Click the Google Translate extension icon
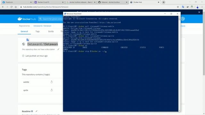 click(x=183, y=7)
